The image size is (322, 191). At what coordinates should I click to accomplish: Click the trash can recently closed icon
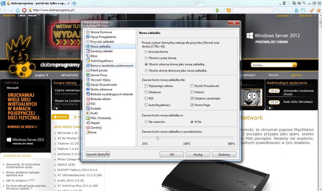pyautogui.click(x=284, y=3)
